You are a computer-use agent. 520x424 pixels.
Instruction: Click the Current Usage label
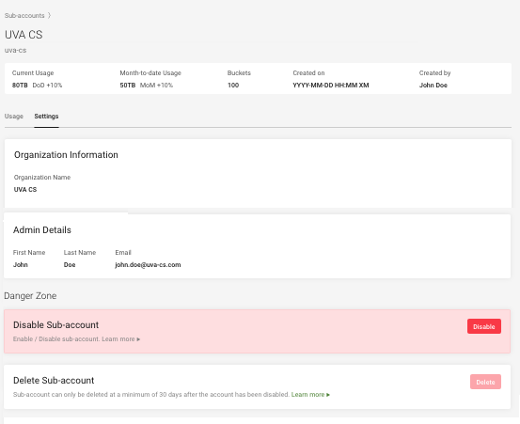tap(33, 73)
